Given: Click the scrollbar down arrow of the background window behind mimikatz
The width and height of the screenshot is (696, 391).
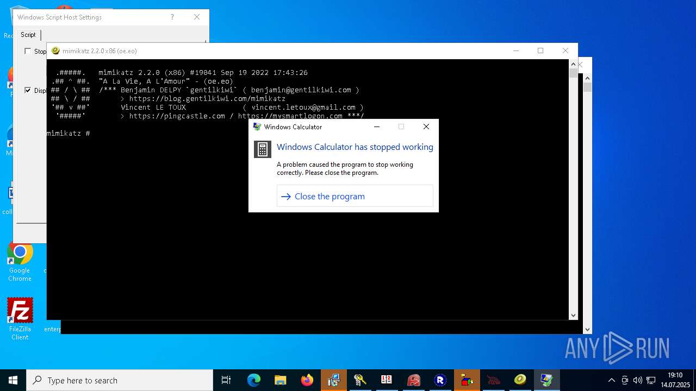Looking at the screenshot, I should (587, 329).
